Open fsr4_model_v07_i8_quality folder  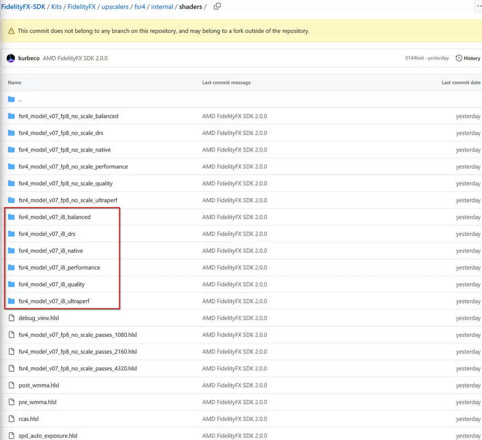[x=51, y=285]
